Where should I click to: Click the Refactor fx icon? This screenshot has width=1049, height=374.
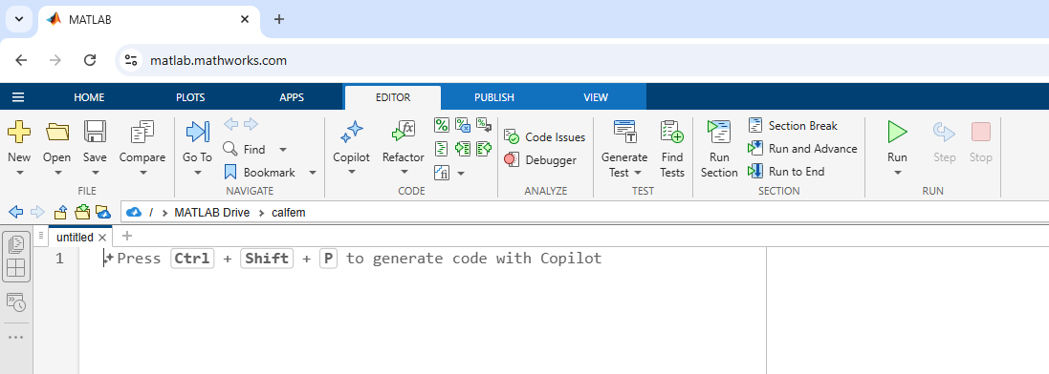(404, 132)
